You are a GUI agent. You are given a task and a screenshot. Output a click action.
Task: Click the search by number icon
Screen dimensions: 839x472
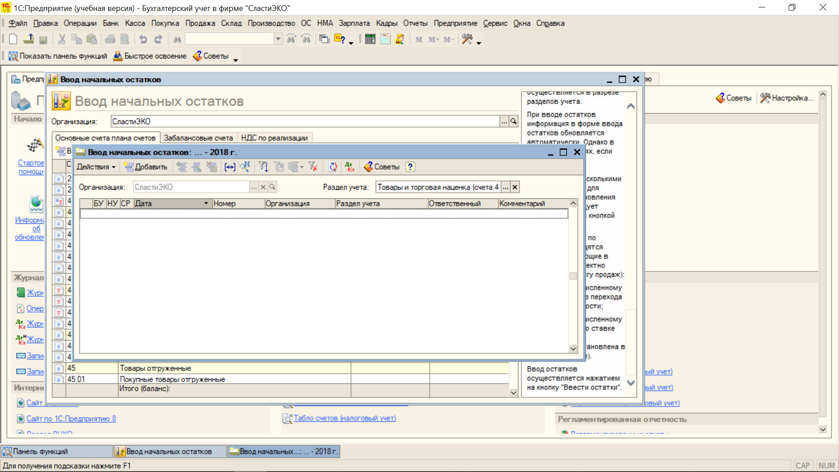point(245,167)
